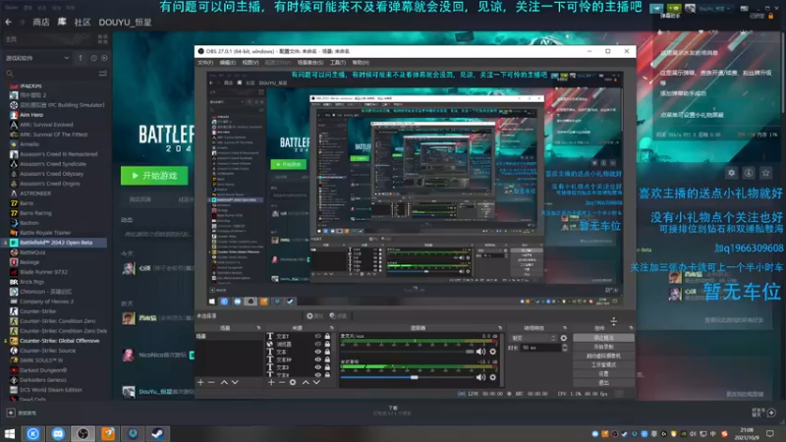Click the ready-to-play icon in Steam sidebar

click(x=104, y=58)
